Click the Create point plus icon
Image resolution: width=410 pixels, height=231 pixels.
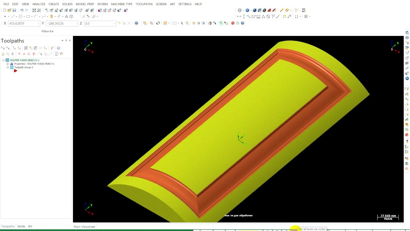pyautogui.click(x=5, y=16)
